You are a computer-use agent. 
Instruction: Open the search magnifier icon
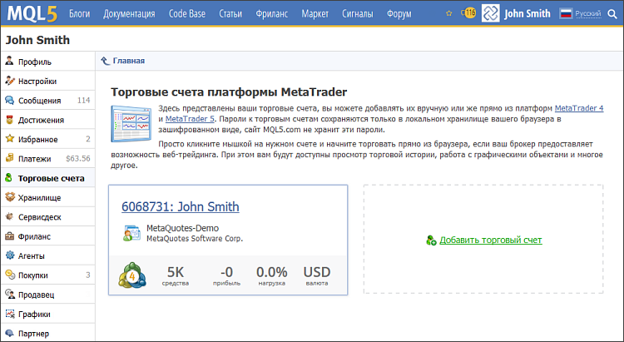(x=612, y=14)
